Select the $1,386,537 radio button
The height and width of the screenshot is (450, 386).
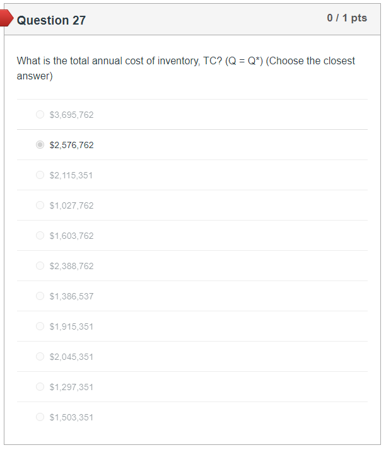coord(40,296)
